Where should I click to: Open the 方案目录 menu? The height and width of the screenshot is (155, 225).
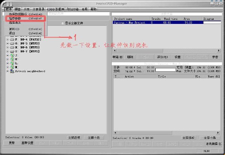click(39, 9)
